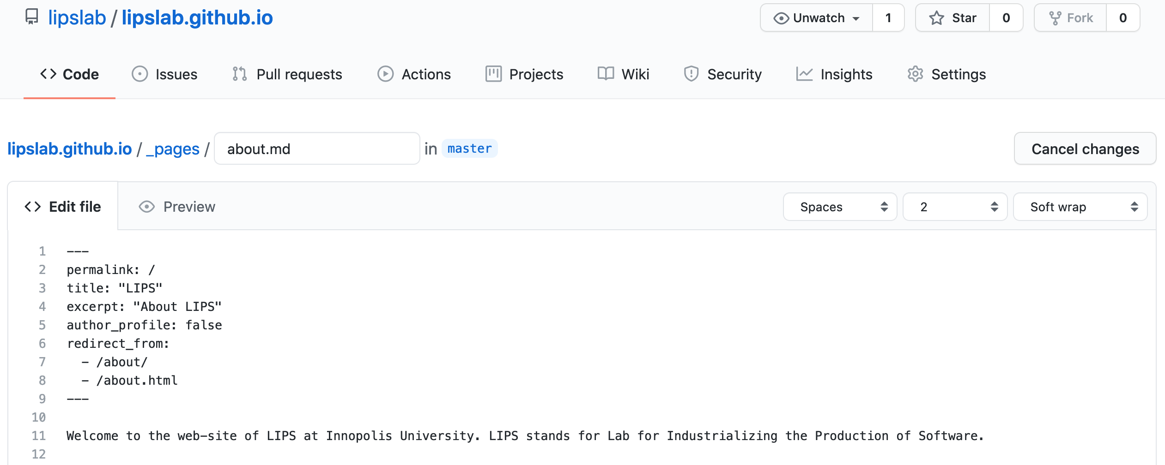
Task: Go to the Actions tab
Action: [414, 74]
